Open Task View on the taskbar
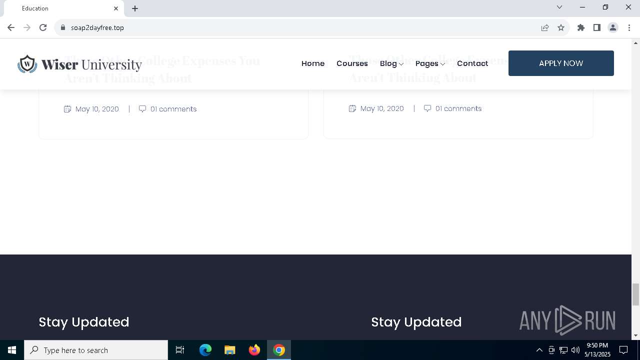640x360 pixels. pos(180,350)
